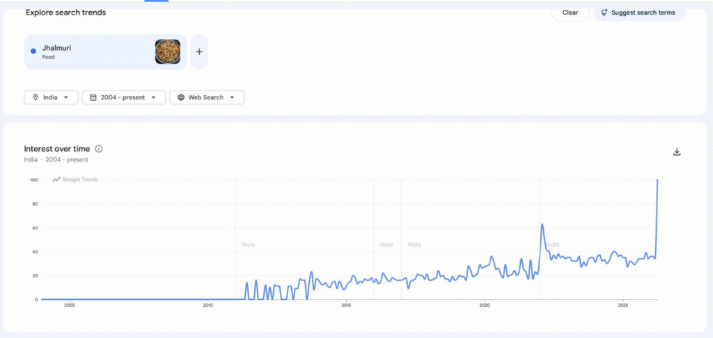Expand the India region dropdown arrow

tap(66, 97)
